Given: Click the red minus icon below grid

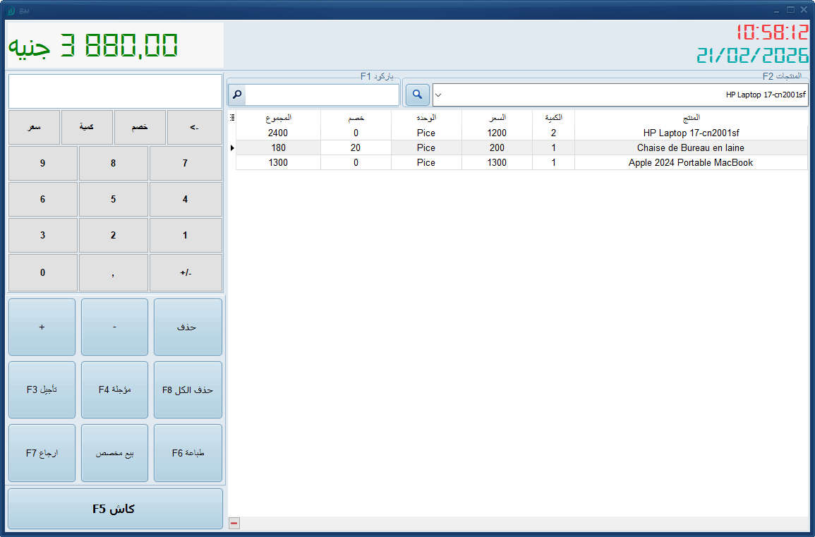Looking at the screenshot, I should pos(234,523).
